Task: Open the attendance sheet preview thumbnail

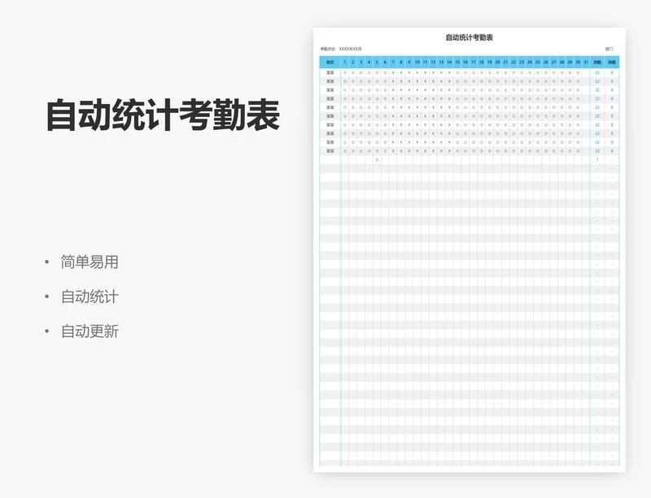Action: (470, 249)
